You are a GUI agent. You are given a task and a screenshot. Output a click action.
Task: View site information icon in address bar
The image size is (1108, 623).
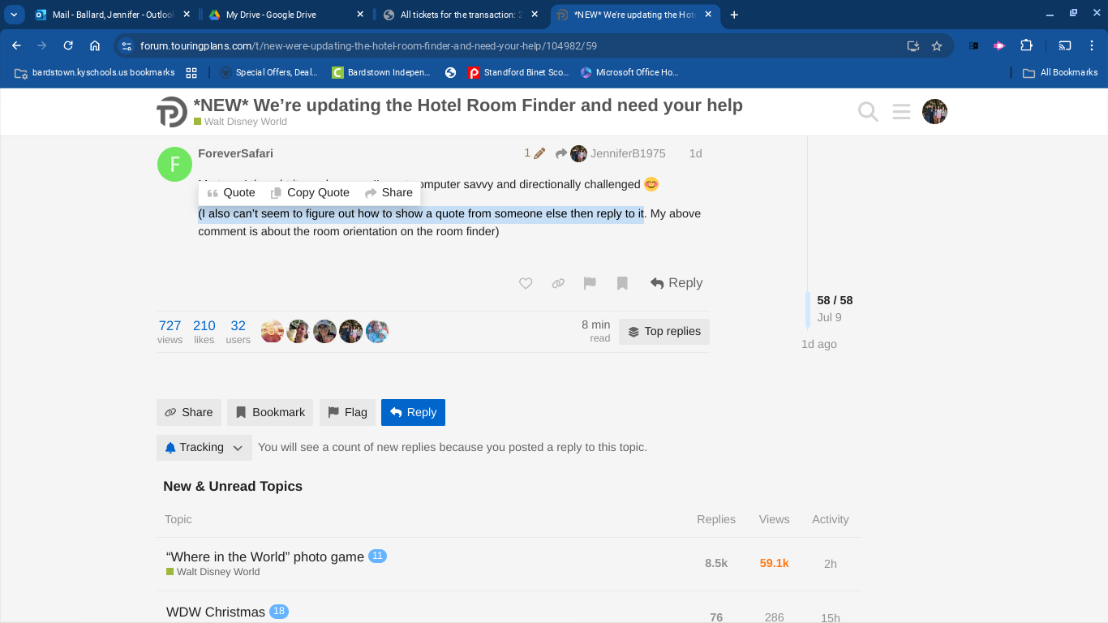(126, 46)
